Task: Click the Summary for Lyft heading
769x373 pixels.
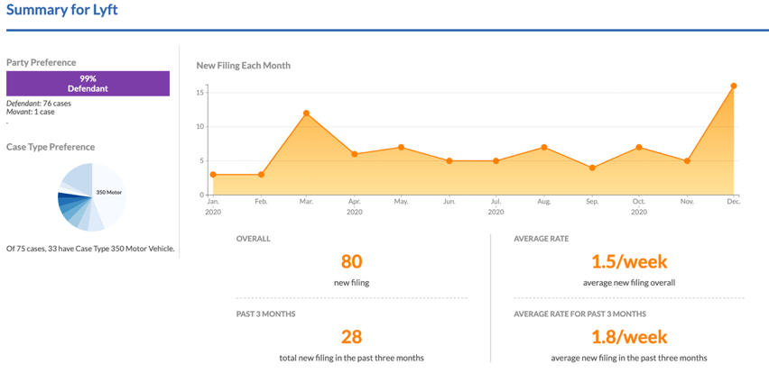Action: [x=61, y=10]
